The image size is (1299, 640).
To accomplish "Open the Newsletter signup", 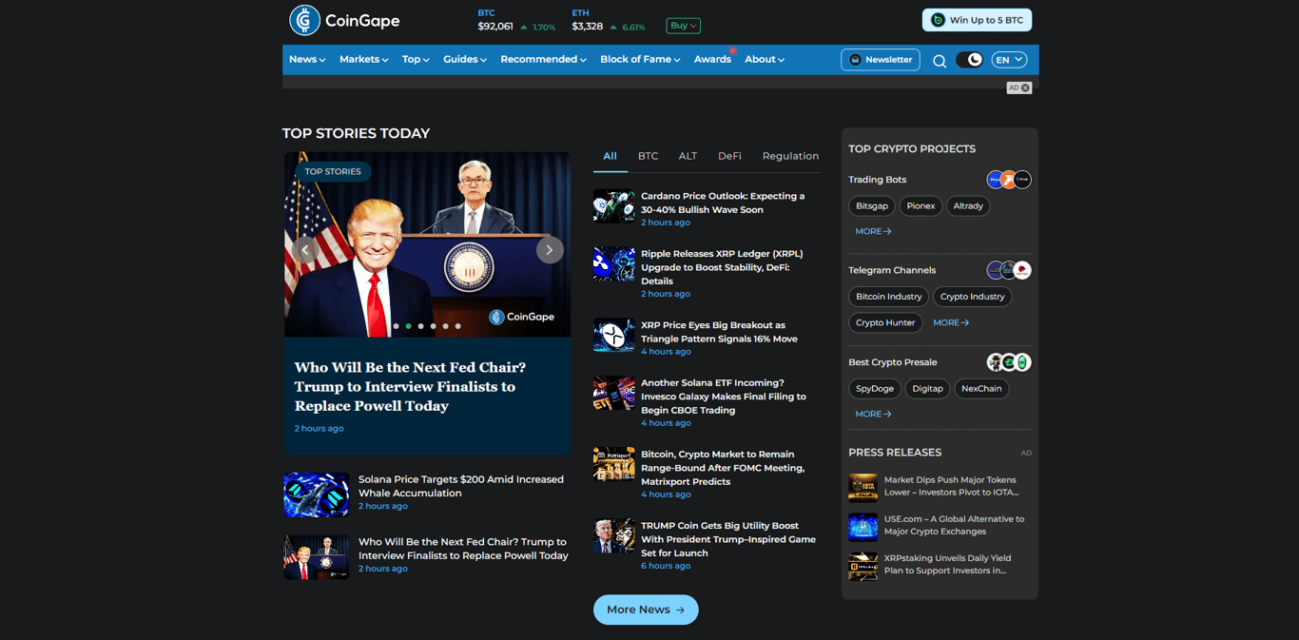I will click(880, 59).
